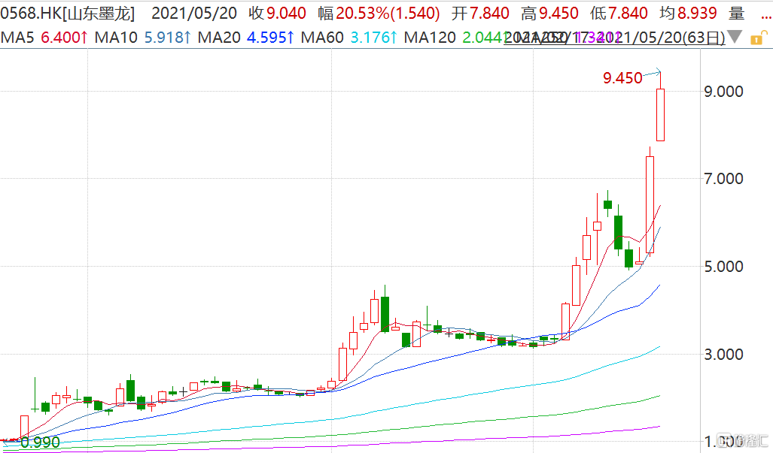This screenshot has width=773, height=453.
Task: Click the 9.450 high price marker label
Action: tap(622, 77)
